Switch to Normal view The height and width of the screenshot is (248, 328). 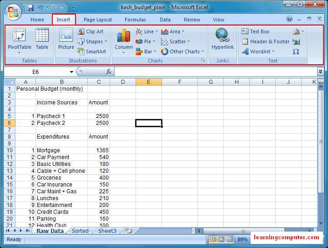click(213, 239)
